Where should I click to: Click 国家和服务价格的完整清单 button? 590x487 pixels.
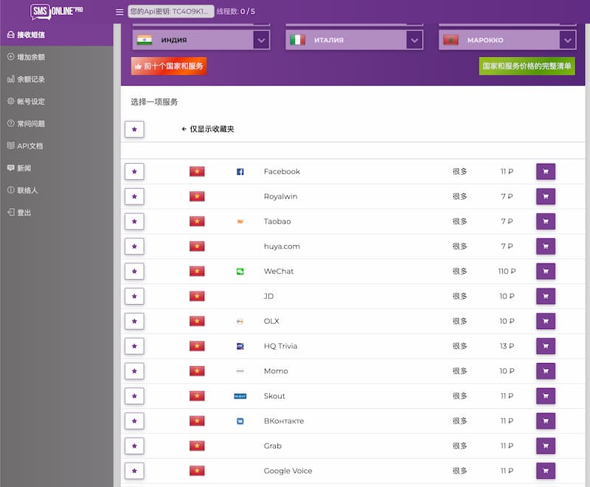pyautogui.click(x=527, y=66)
